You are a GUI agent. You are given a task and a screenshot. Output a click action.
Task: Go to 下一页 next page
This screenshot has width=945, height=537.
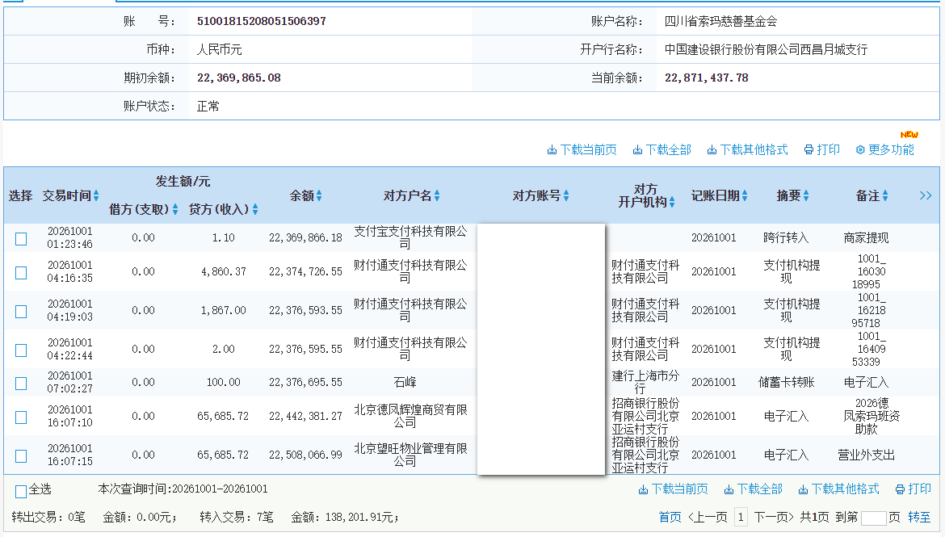click(774, 517)
